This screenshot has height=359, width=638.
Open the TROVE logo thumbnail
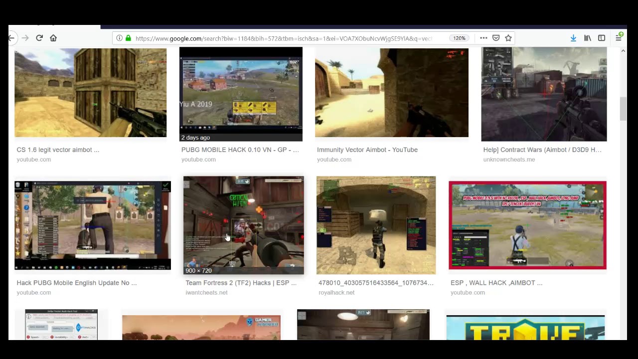click(525, 328)
